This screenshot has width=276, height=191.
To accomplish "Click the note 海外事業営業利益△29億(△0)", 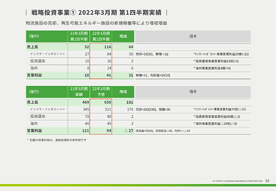I will click(215, 124).
